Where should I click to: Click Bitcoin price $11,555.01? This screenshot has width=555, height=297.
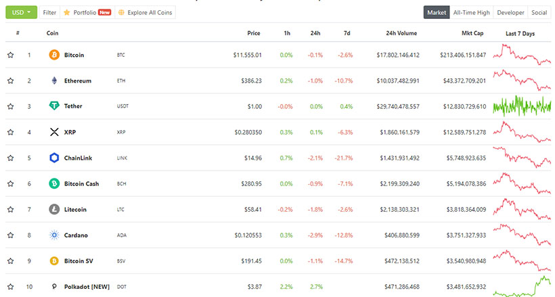[248, 55]
